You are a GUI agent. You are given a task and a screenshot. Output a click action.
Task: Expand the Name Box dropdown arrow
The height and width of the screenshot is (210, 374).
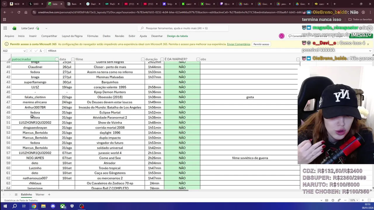(24, 51)
